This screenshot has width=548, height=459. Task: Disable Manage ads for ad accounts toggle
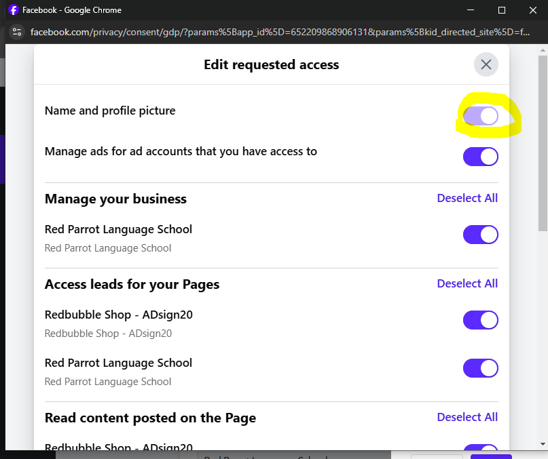(x=480, y=157)
